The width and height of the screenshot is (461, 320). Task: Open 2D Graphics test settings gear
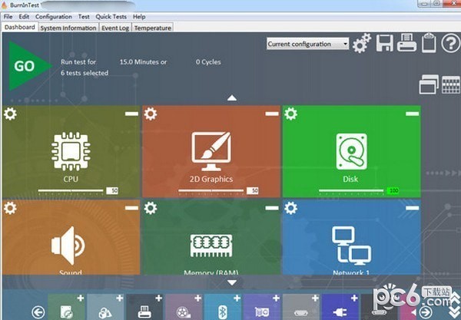[x=151, y=114]
